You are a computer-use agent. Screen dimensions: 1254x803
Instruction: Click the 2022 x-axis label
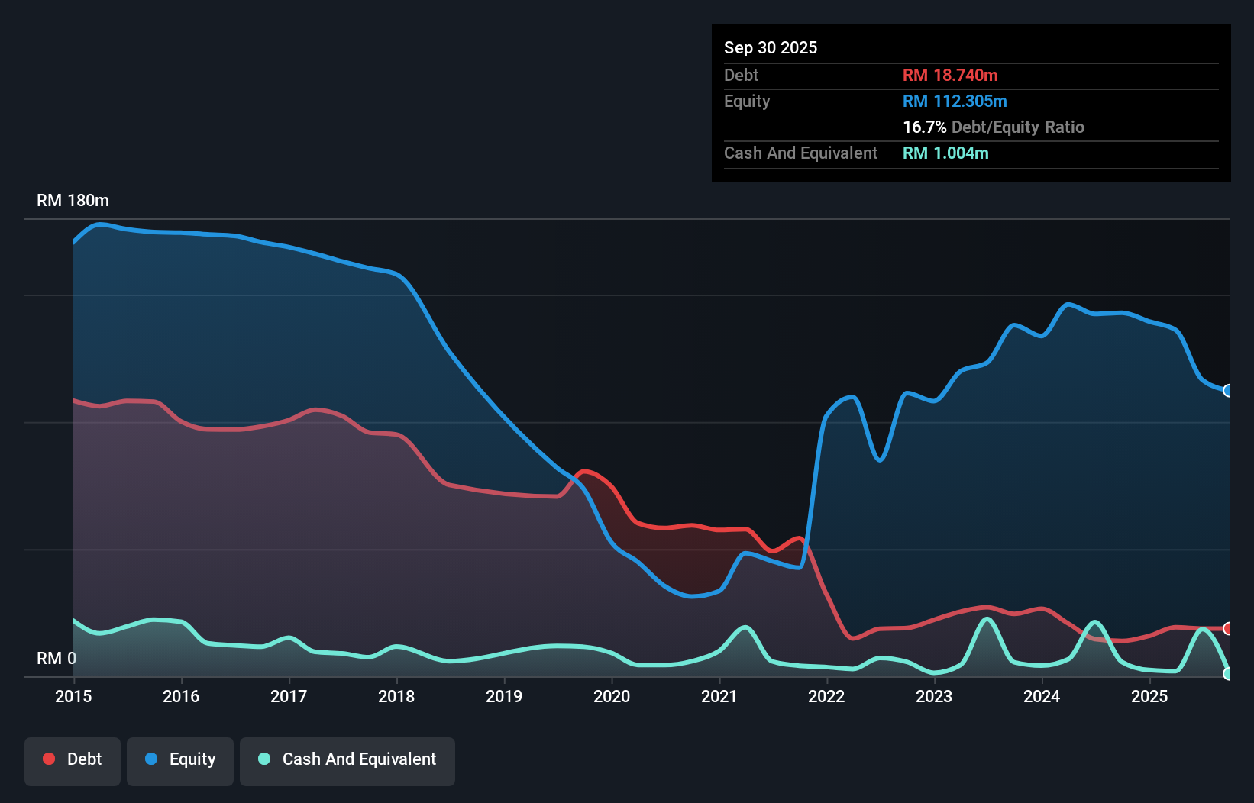tap(826, 696)
